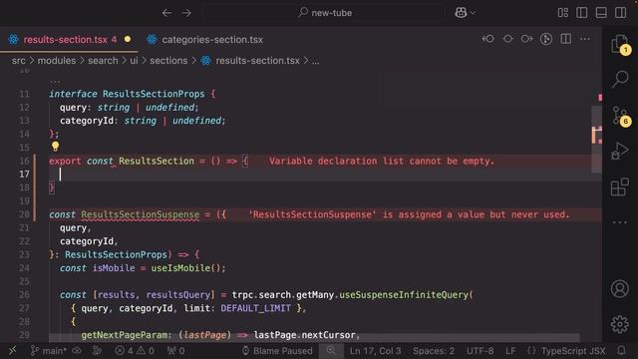Viewport: 638px width, 359px height.
Task: Show additional views via activity bar ellipsis
Action: pyautogui.click(x=620, y=222)
